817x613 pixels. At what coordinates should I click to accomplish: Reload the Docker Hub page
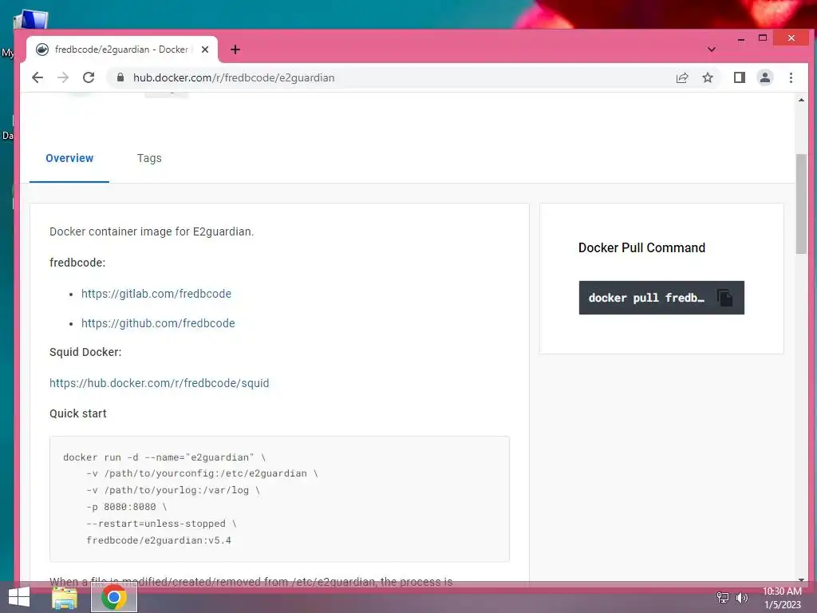[x=89, y=77]
